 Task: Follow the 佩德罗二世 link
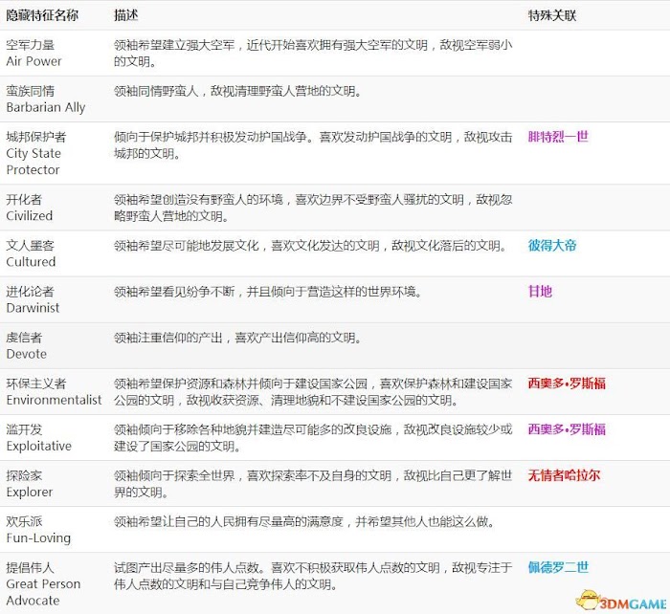[558, 567]
